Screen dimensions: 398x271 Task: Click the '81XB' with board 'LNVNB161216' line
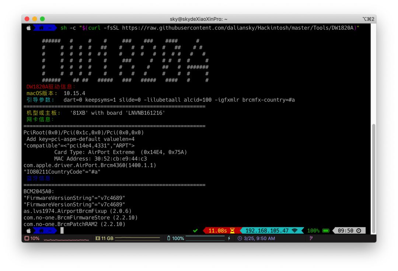tap(118, 113)
